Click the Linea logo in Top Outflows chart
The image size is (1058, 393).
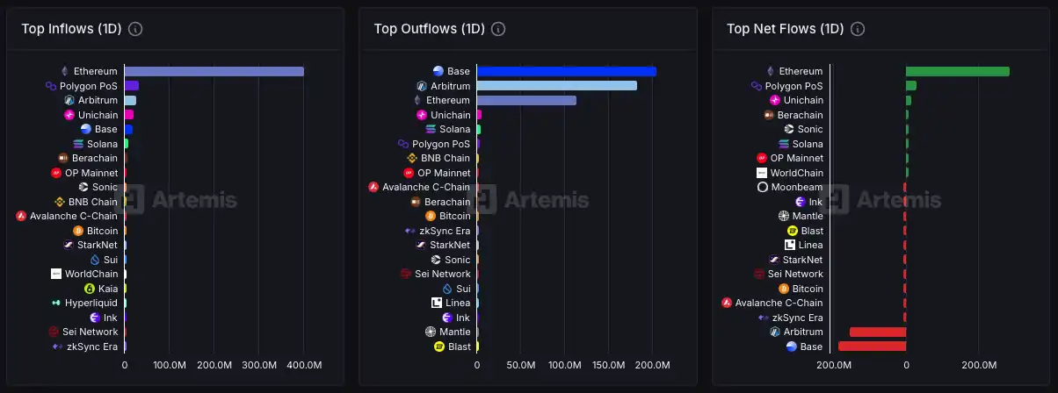tap(437, 303)
